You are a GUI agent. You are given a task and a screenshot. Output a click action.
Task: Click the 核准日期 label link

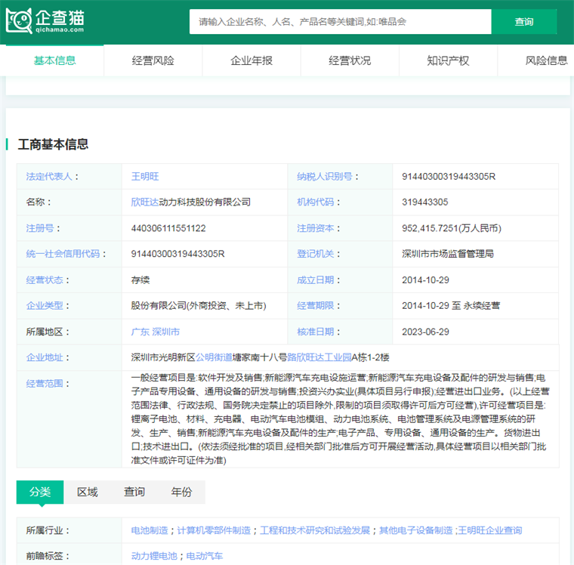click(x=315, y=332)
